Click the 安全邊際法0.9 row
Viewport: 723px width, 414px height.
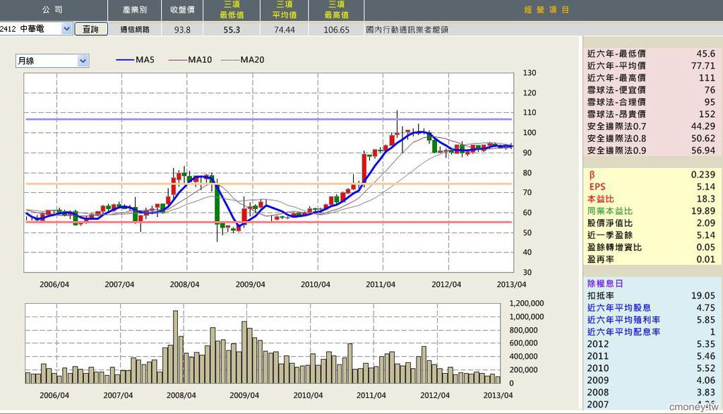coord(651,150)
